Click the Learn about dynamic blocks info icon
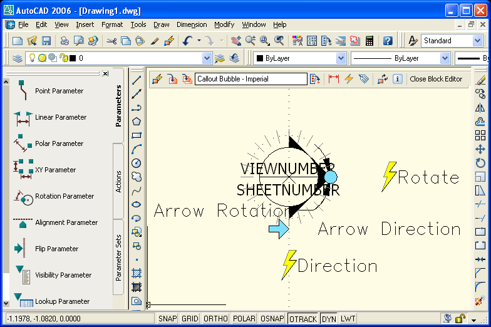This screenshot has width=491, height=327. tap(398, 79)
